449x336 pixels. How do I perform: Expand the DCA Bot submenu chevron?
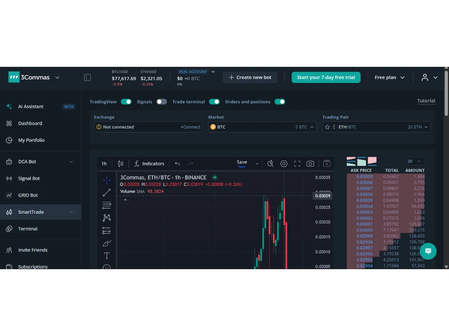71,162
